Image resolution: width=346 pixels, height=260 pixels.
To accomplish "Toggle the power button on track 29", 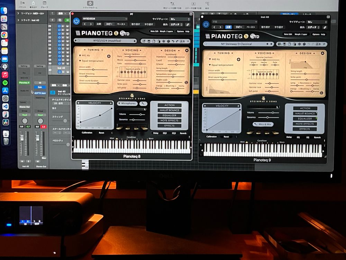I will (59, 26).
